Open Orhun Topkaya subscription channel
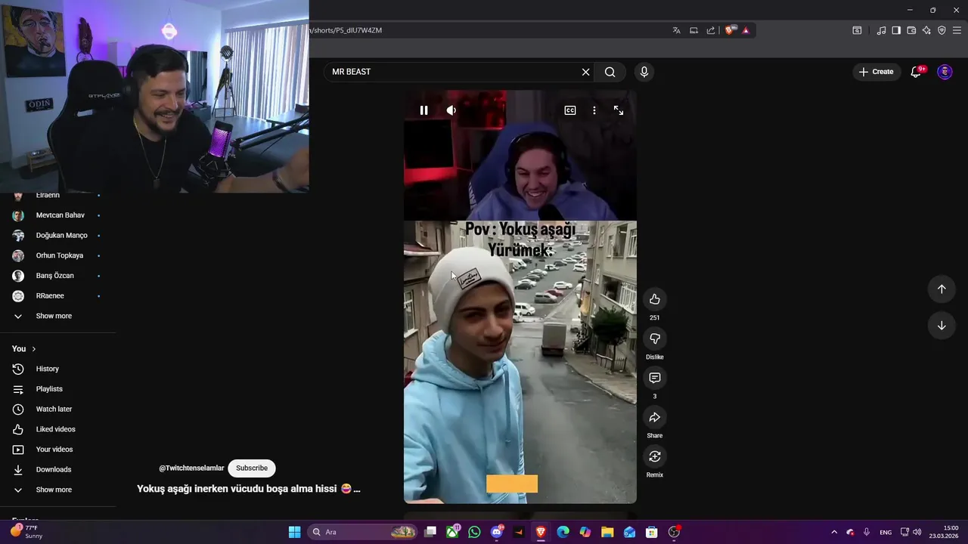Viewport: 968px width, 544px height. click(58, 255)
